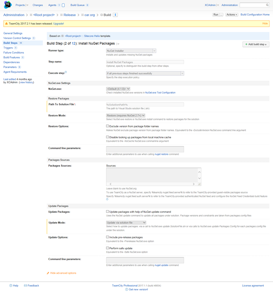Open Build Queue in top navigation
This screenshot has width=273, height=299.
[x=77, y=5]
